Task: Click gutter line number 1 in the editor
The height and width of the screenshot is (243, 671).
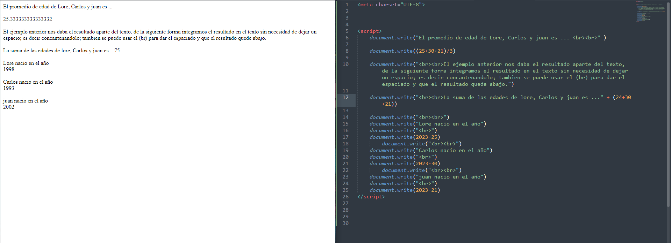Action: click(x=347, y=5)
